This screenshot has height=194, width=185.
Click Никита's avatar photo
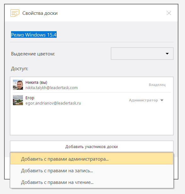pos(18,85)
